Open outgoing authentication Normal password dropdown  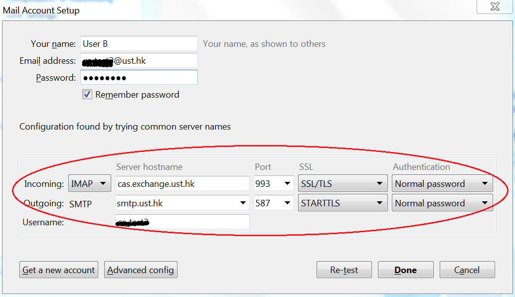(442, 203)
